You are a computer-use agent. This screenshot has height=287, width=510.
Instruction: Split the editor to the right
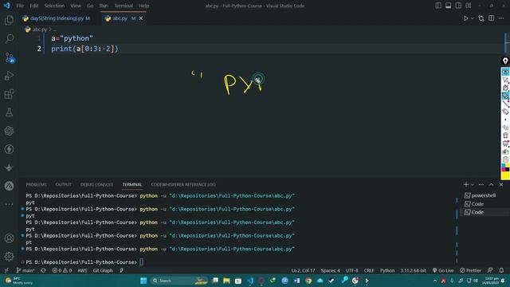tap(491, 18)
